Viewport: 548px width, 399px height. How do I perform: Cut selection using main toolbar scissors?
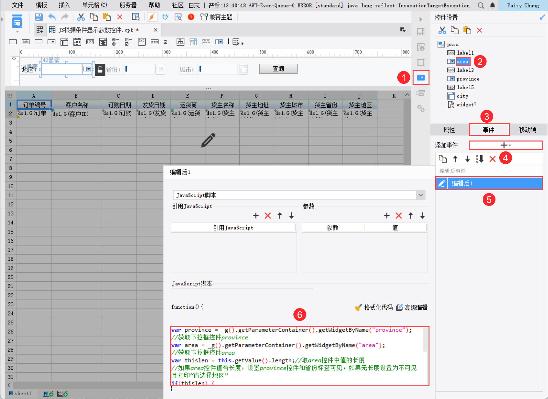81,17
